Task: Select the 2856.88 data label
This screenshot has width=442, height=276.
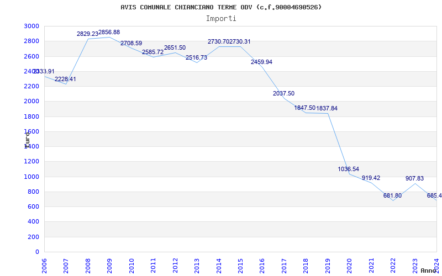Action: click(109, 33)
